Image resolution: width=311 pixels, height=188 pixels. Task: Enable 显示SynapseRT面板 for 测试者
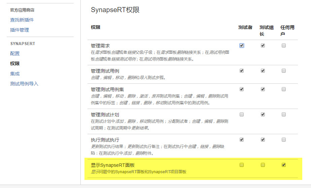(242, 165)
